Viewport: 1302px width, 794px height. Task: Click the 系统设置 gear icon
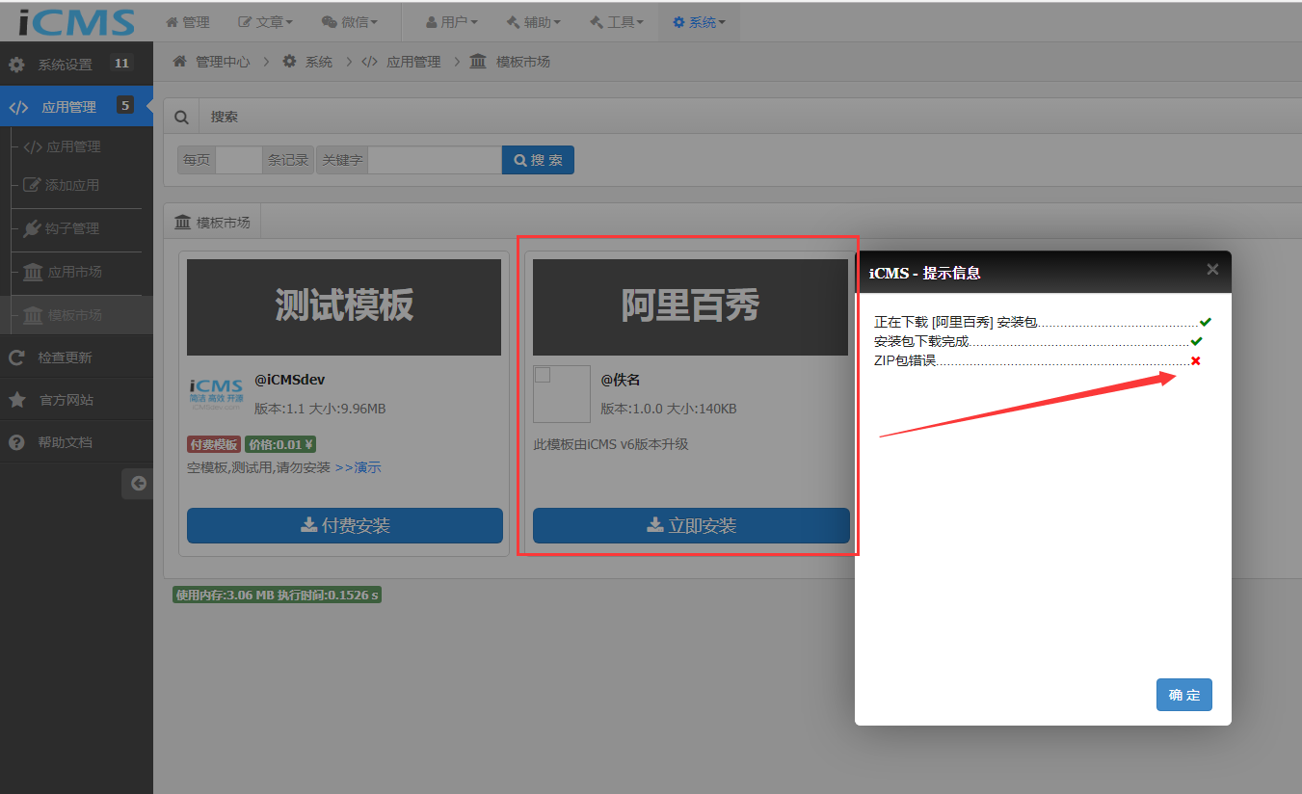[16, 65]
